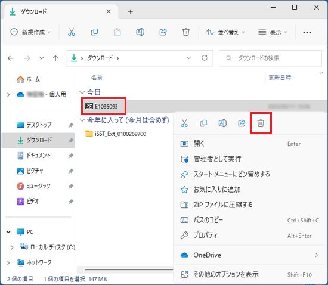Unpin ミュージック using its pin icon

71,186
